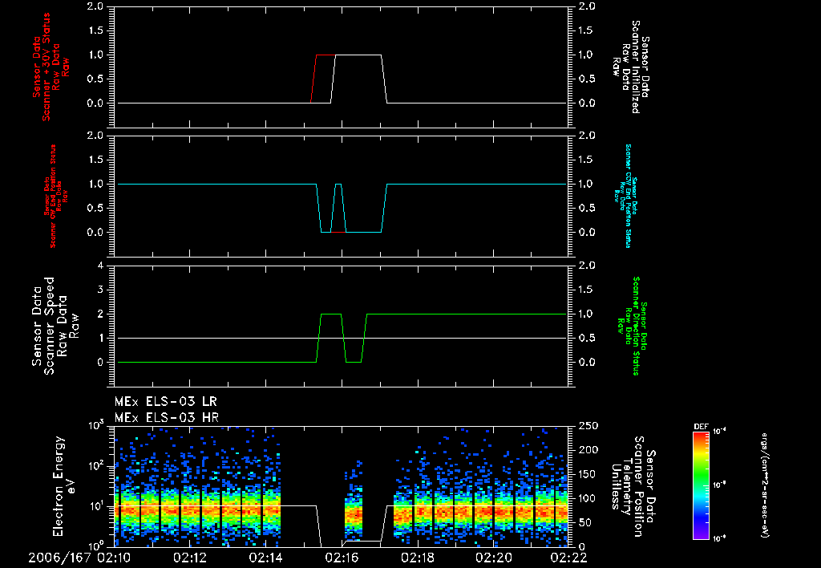Screen dimensions: 821x568
Task: Click the "Electron Energy eV" axis title
Action: click(x=64, y=486)
